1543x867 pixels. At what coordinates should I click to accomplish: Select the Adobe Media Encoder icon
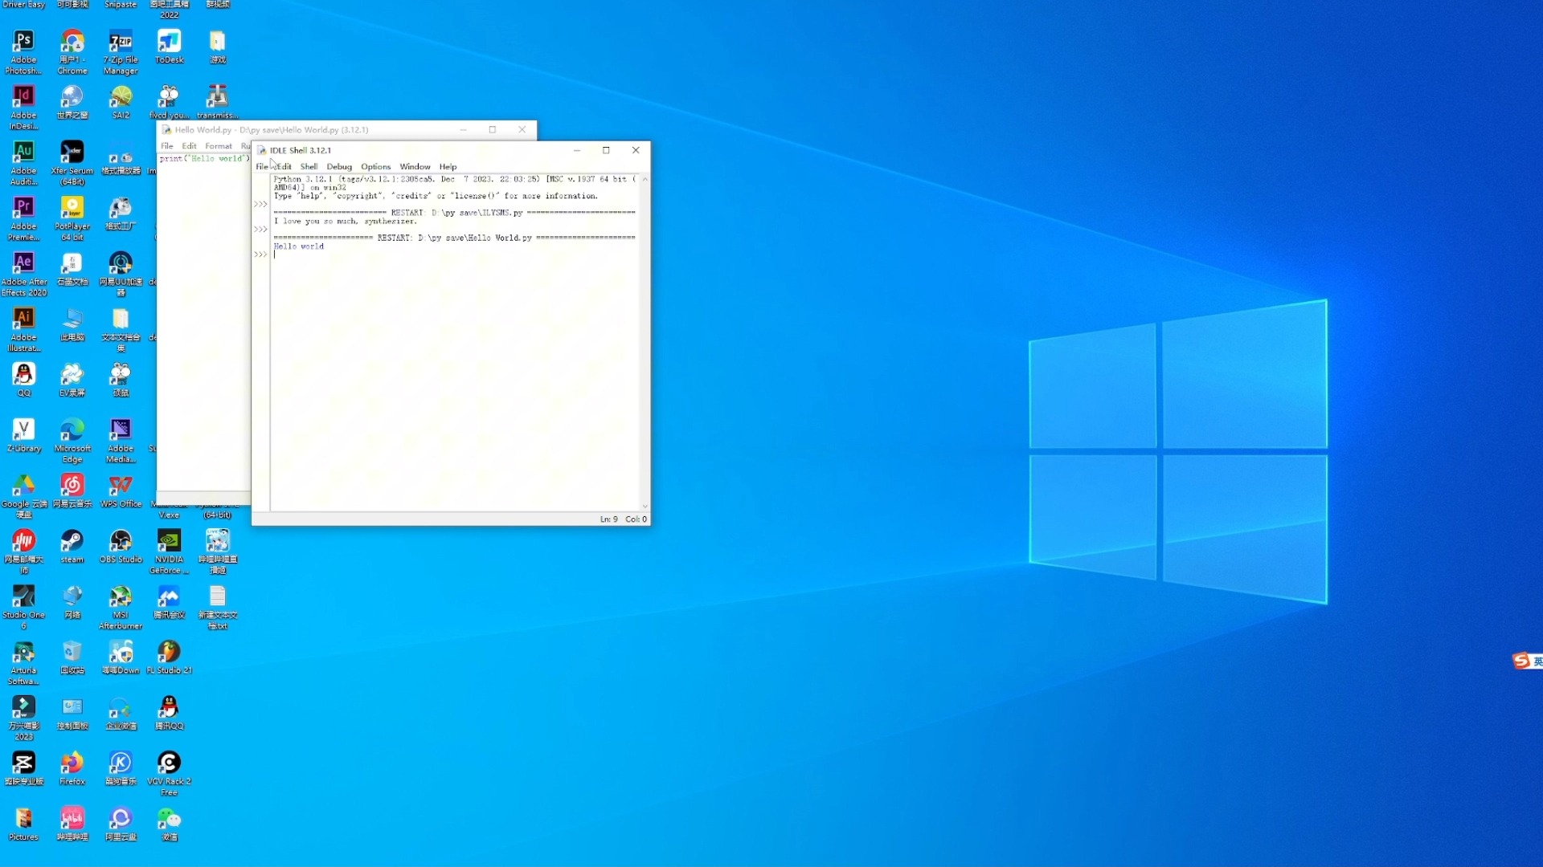[x=121, y=441]
